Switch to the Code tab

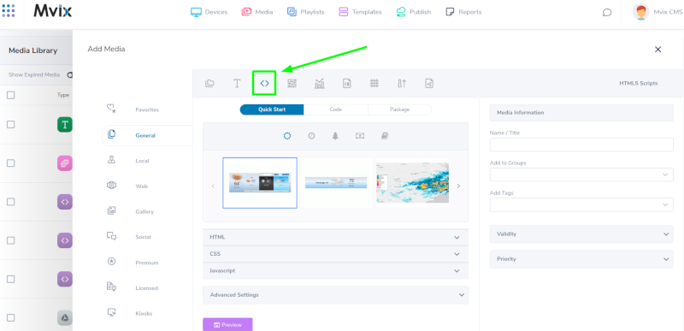click(335, 109)
